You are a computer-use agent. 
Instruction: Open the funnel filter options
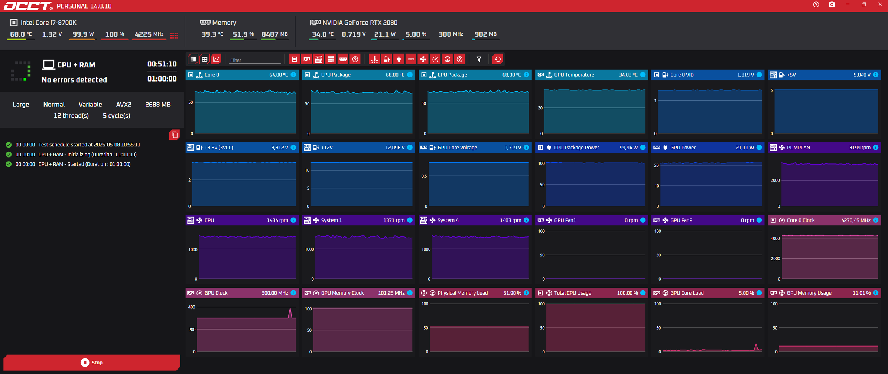479,59
